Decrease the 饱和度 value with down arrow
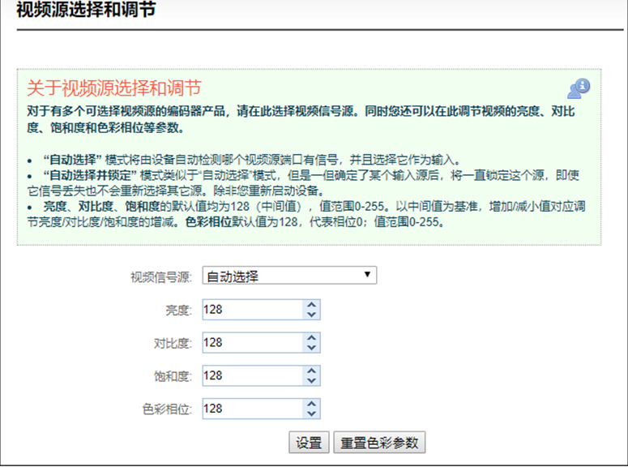 (x=311, y=381)
